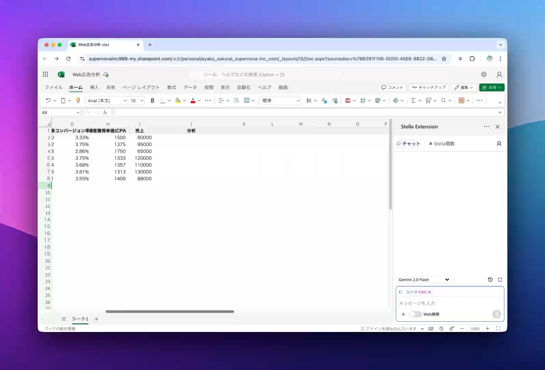
Task: Open the Stella user profile icon
Action: [499, 144]
